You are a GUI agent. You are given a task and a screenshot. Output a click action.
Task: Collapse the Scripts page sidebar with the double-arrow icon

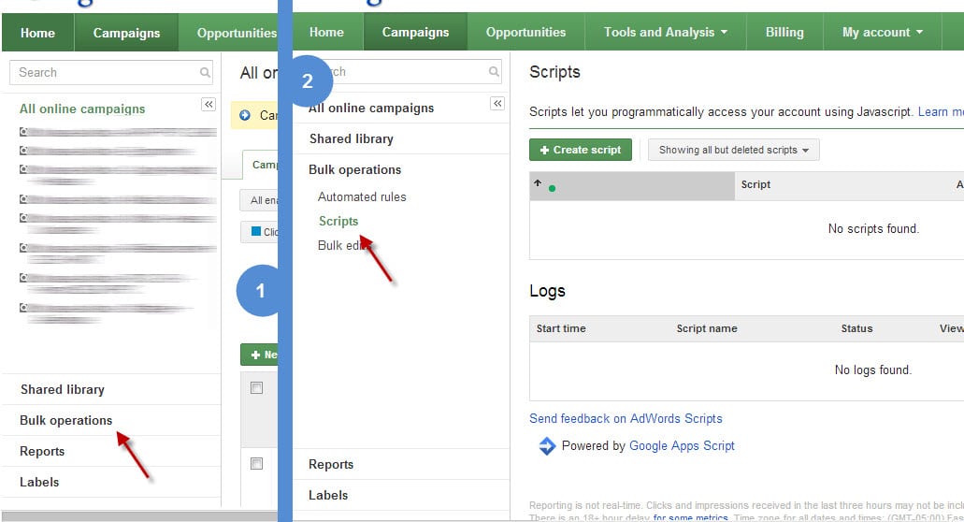(497, 104)
